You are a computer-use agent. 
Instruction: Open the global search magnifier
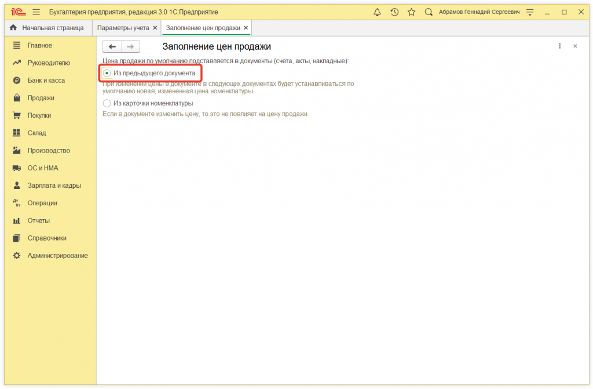coord(429,12)
